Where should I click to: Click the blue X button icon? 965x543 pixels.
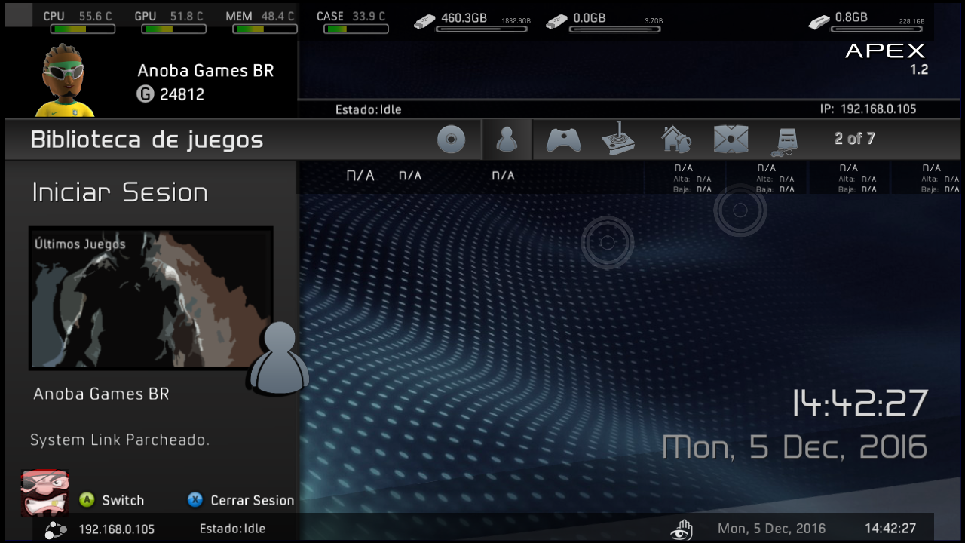(195, 500)
